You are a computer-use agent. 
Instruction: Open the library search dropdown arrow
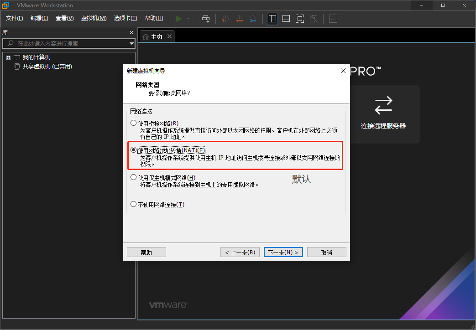[131, 44]
